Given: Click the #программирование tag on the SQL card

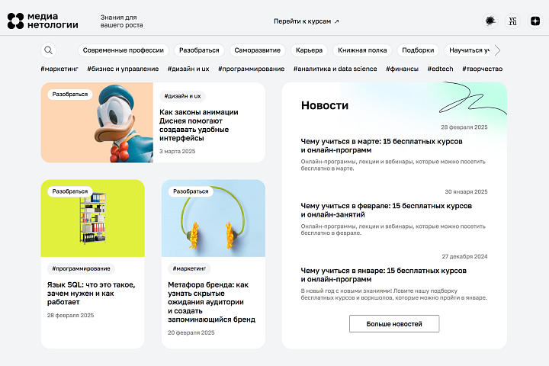Looking at the screenshot, I should pyautogui.click(x=82, y=268).
